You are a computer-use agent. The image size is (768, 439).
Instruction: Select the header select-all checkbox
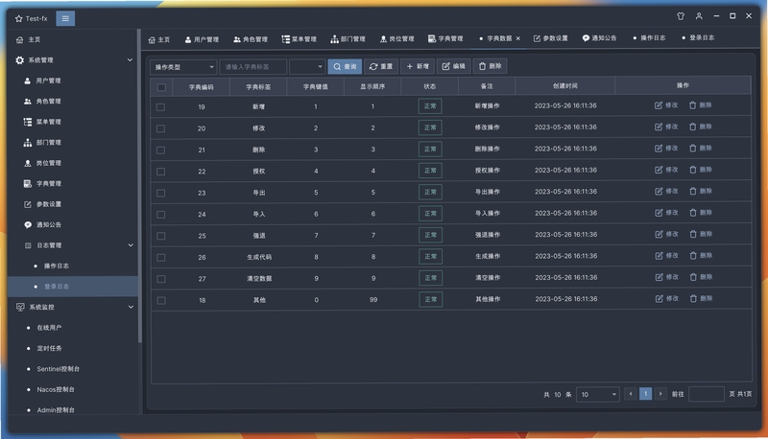pyautogui.click(x=161, y=87)
